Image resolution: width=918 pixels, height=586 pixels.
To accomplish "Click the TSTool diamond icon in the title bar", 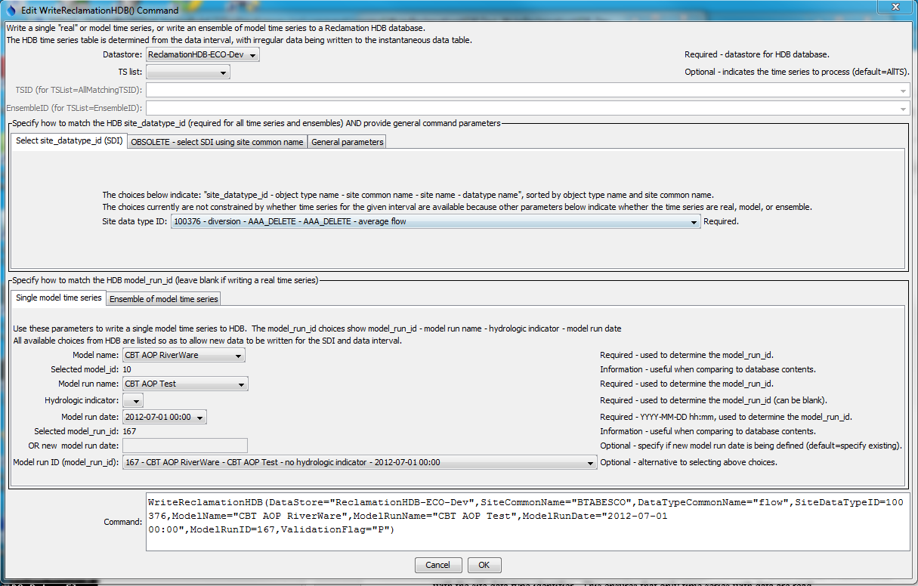I will pyautogui.click(x=10, y=9).
